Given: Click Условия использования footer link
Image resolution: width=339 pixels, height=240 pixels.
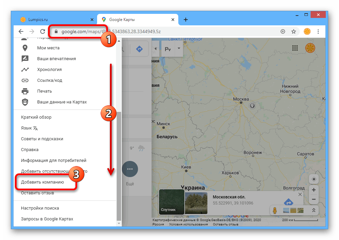Looking at the screenshot, I should tap(188, 224).
